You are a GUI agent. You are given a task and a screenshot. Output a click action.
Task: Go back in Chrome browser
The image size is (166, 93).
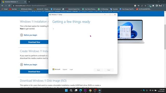(x=2, y=6)
